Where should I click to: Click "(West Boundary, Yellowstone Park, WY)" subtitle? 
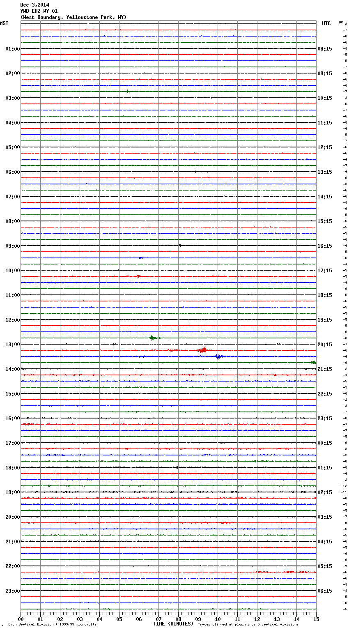[73, 17]
